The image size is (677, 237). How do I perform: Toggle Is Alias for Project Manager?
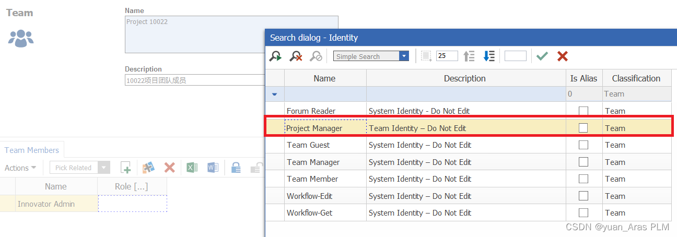[x=583, y=128]
